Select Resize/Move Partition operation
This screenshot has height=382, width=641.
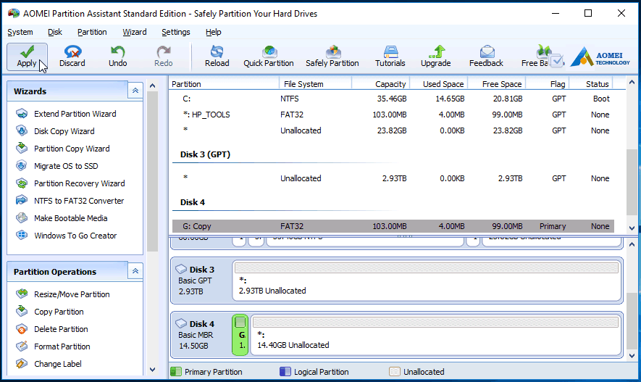tap(72, 294)
